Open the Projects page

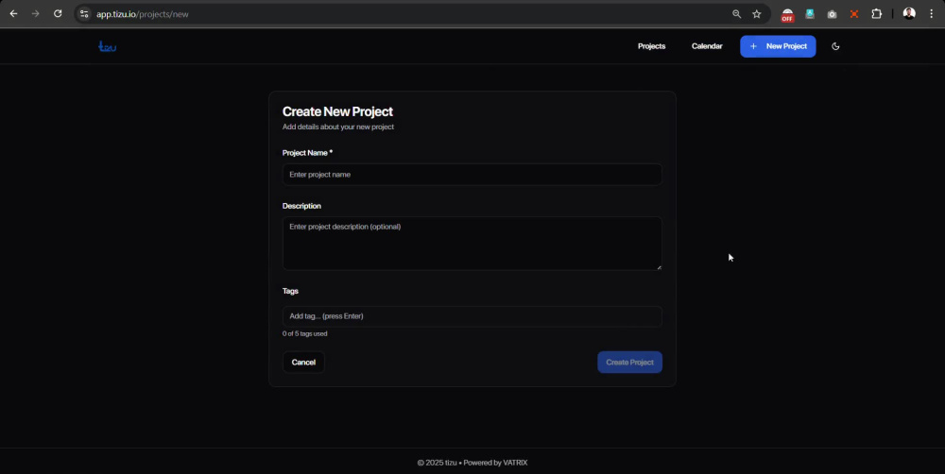(x=651, y=46)
